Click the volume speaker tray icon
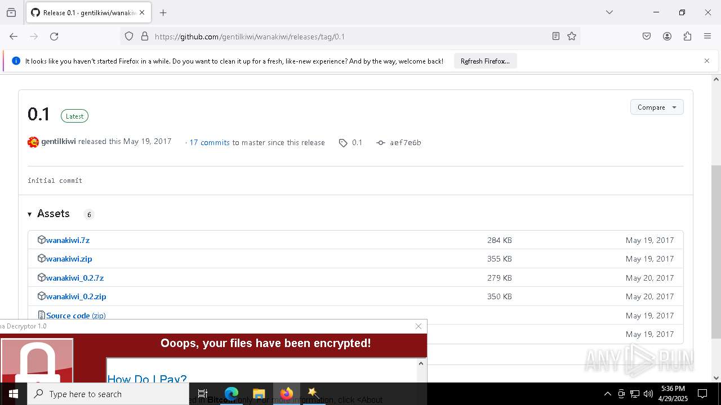The image size is (721, 405). (x=648, y=394)
